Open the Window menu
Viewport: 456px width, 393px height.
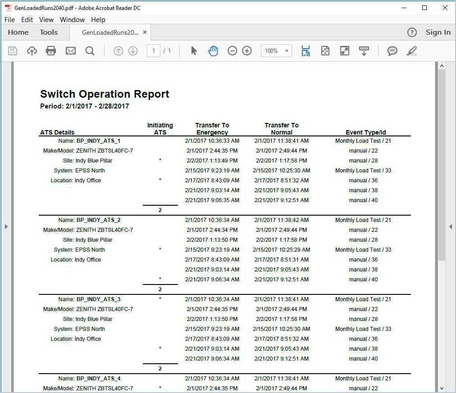click(72, 20)
